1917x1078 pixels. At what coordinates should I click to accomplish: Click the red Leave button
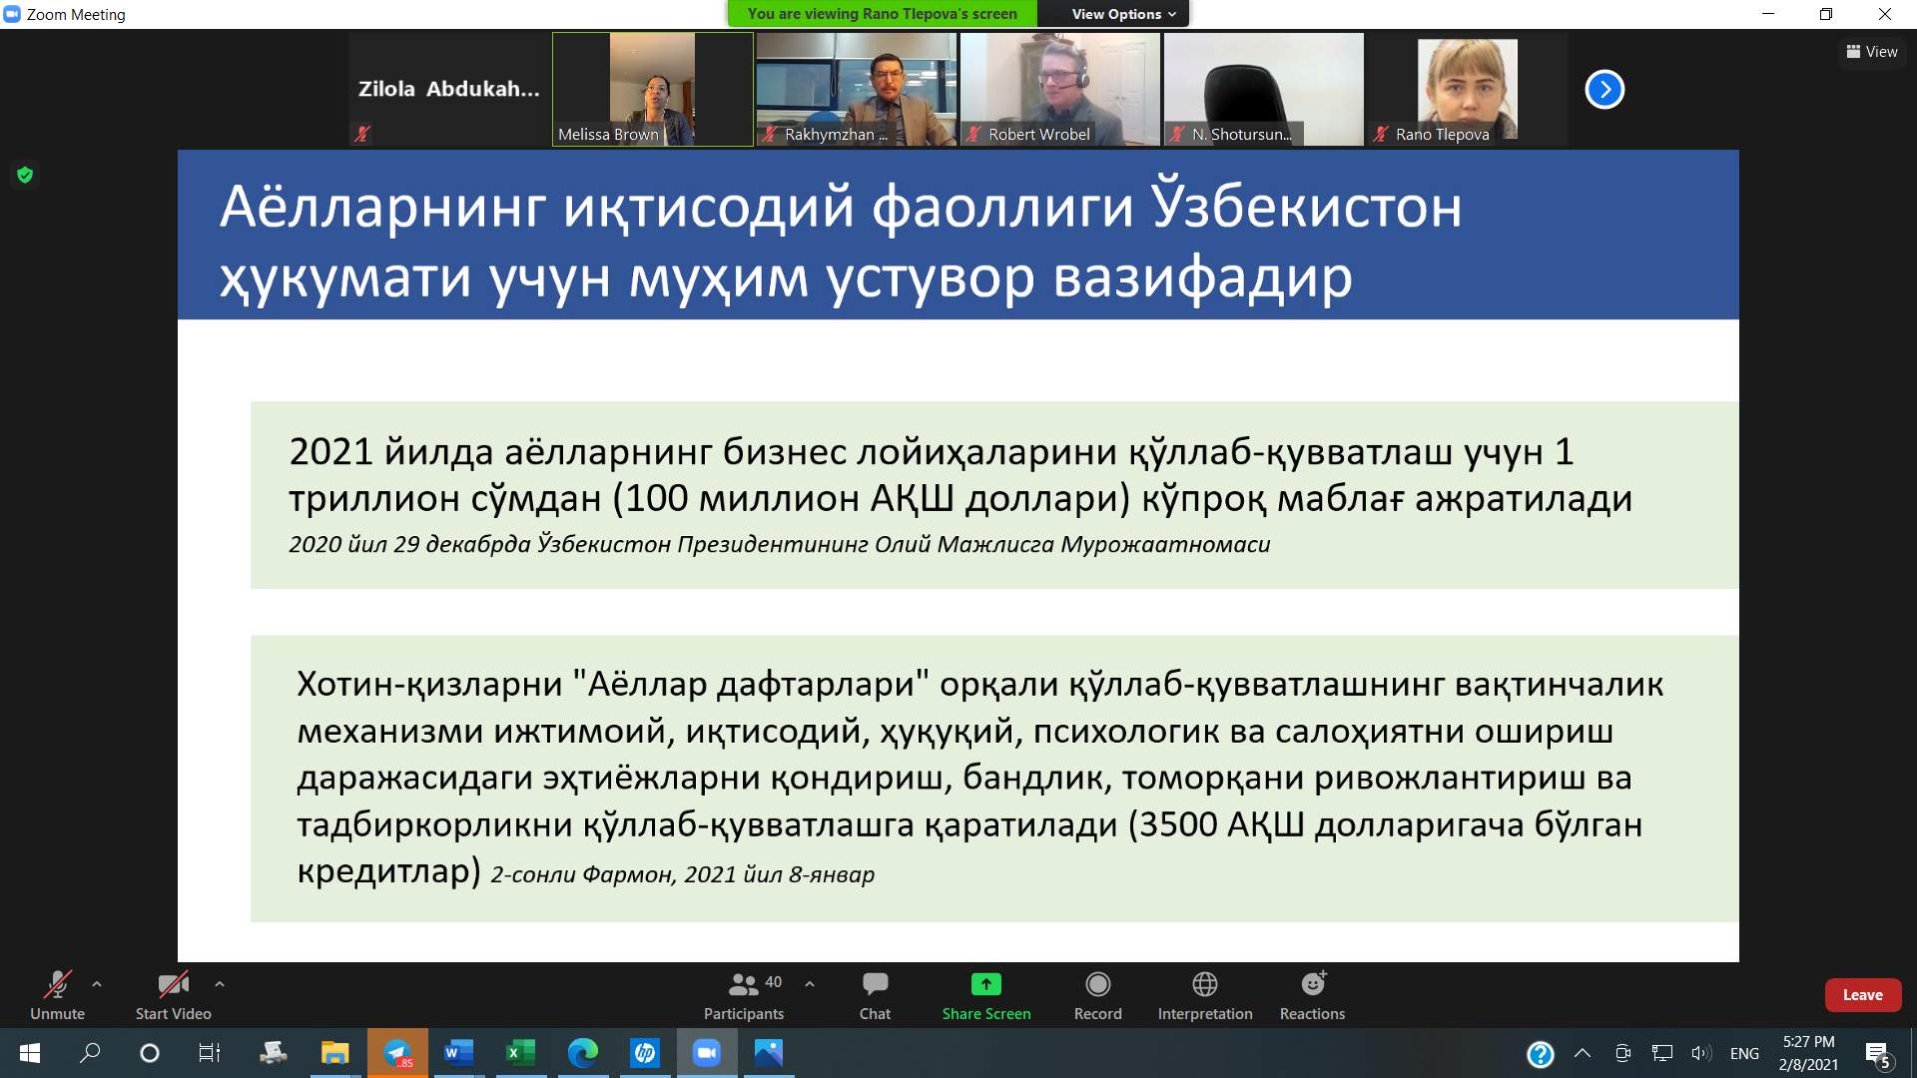pos(1862,995)
